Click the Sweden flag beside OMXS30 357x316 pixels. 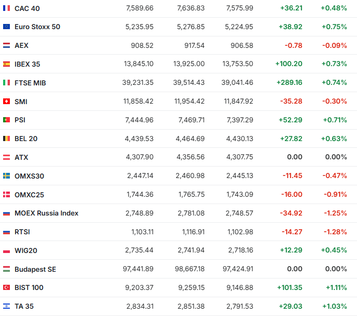[x=6, y=176]
